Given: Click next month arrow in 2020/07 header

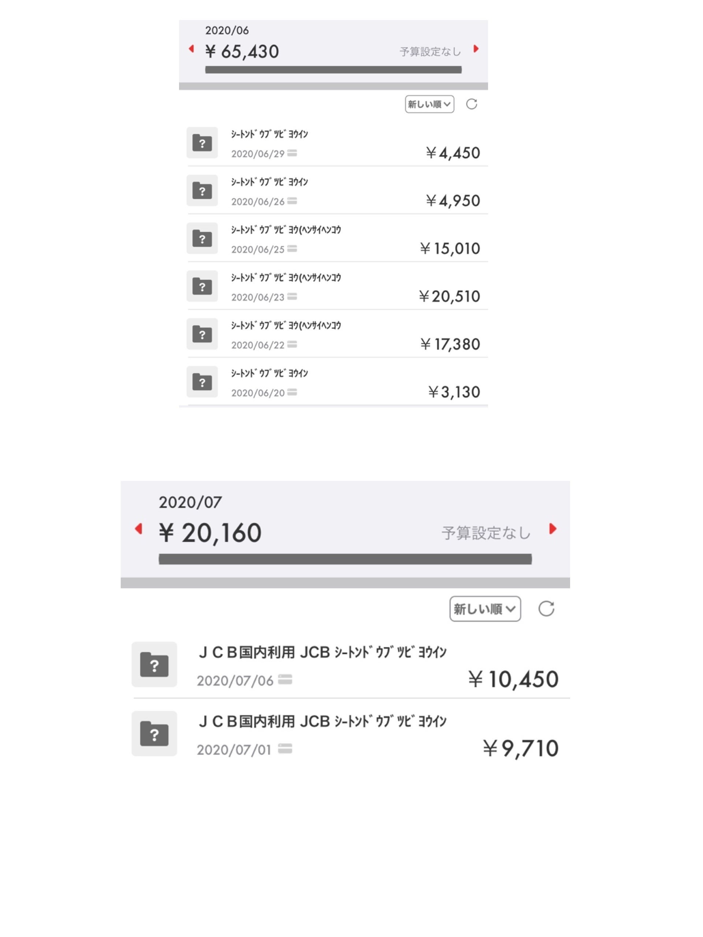Looking at the screenshot, I should [x=552, y=529].
